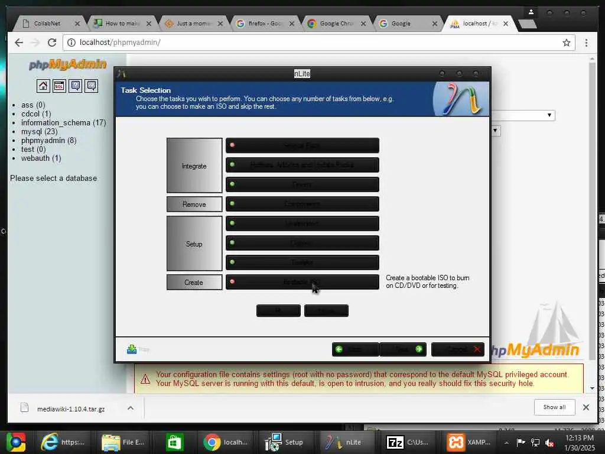Open phpMyAdmin Home icon
This screenshot has width=605, height=454.
43,86
